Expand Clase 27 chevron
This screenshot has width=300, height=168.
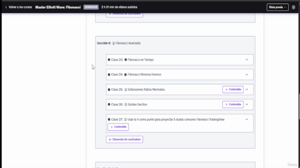point(247,119)
